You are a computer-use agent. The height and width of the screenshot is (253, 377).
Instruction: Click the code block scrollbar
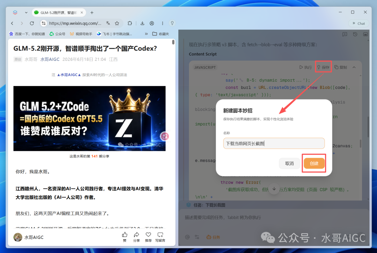click(x=360, y=143)
